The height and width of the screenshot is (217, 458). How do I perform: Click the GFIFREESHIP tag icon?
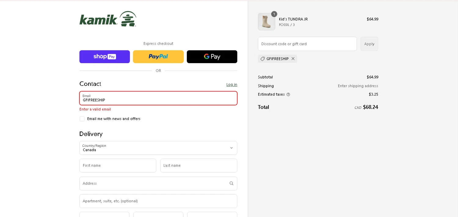(263, 59)
